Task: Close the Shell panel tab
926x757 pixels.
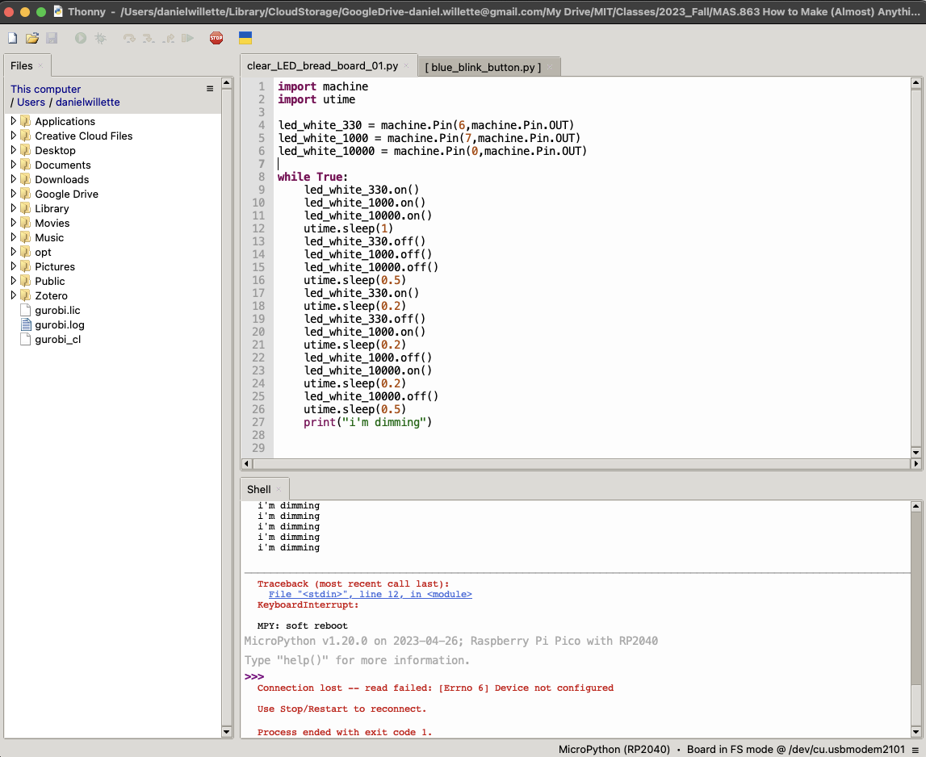Action: click(x=279, y=489)
